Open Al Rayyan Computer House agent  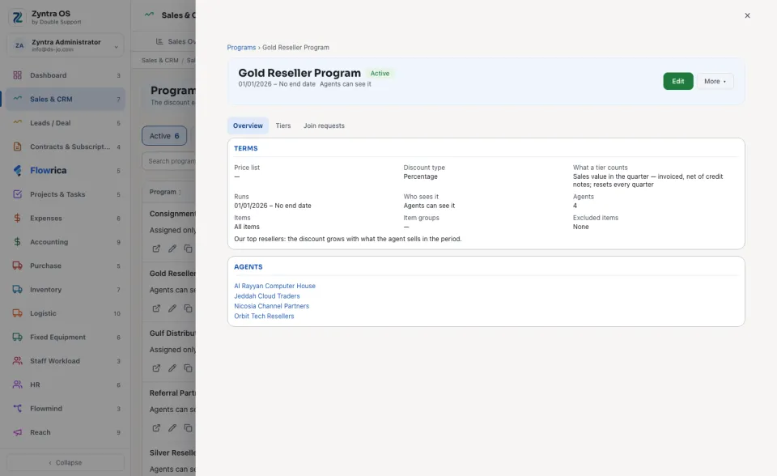click(274, 286)
